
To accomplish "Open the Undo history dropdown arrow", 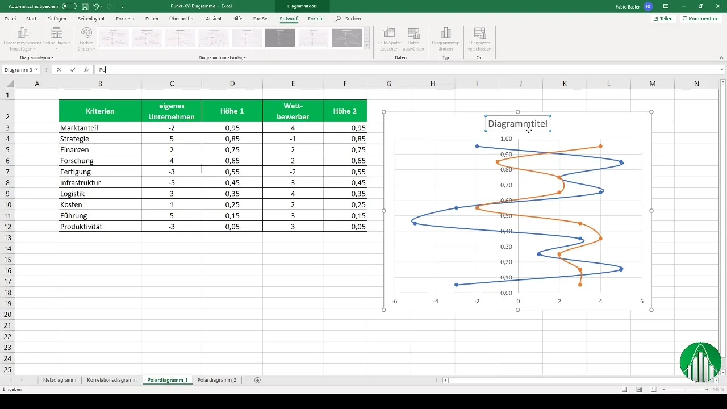I will tap(102, 6).
